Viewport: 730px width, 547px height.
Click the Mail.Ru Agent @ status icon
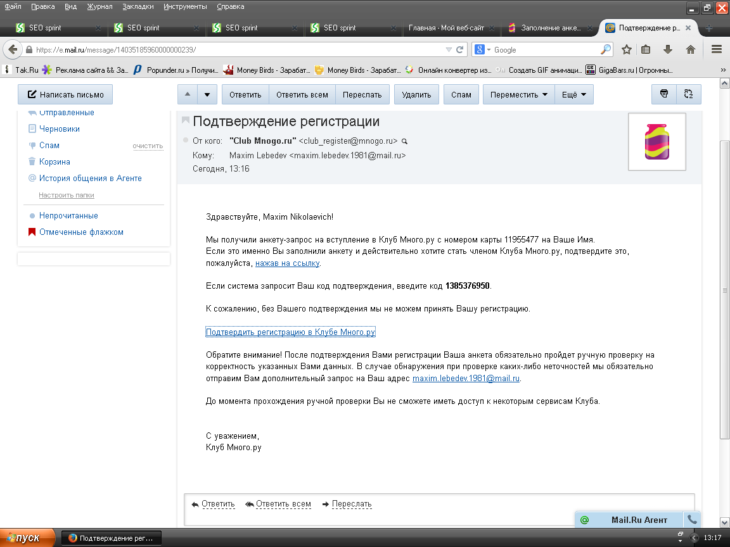585,520
